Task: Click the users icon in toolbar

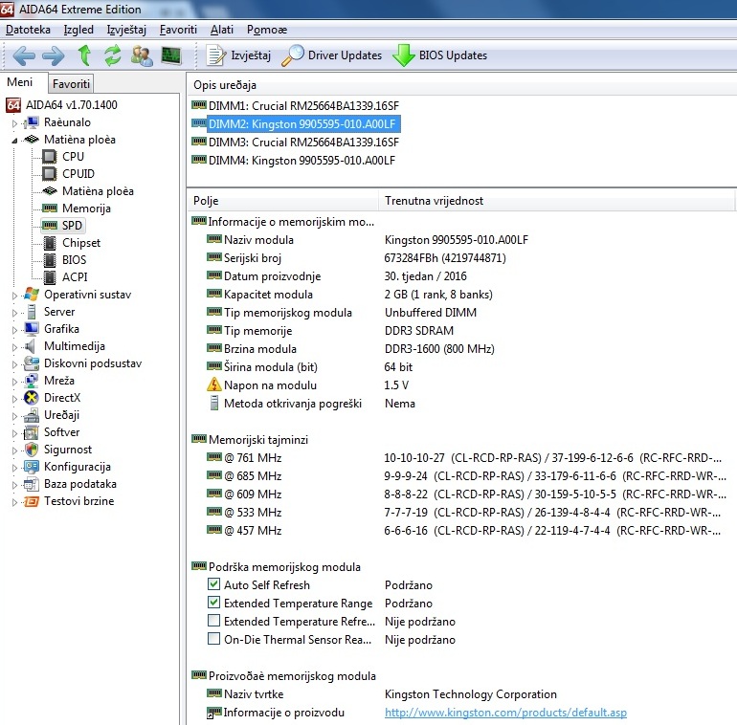Action: 142,55
